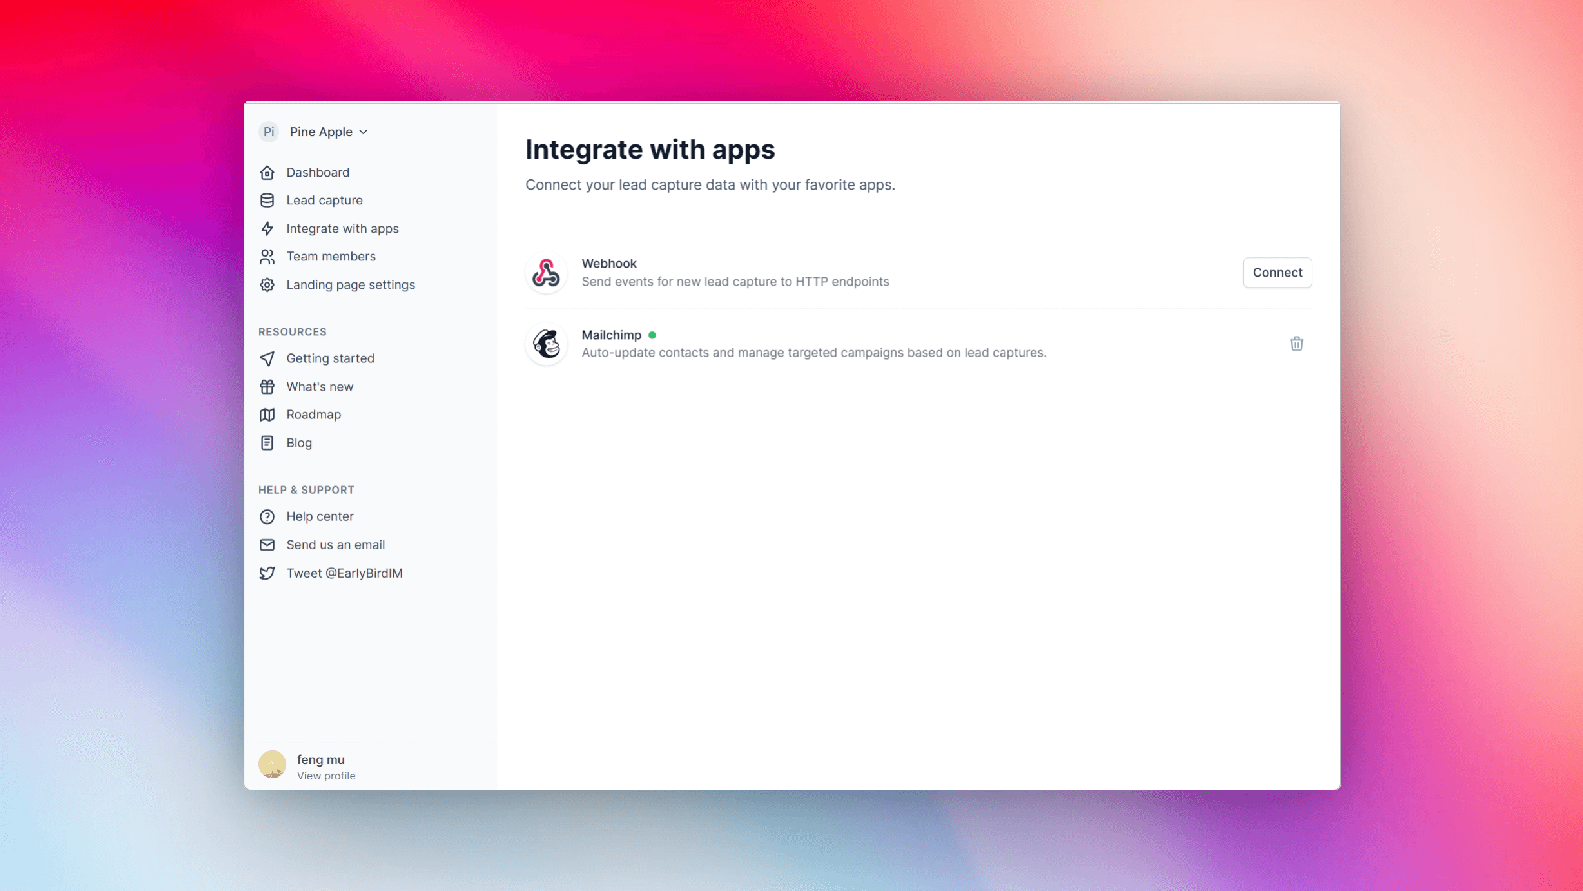Screen dimensions: 1583x891
Task: Delete the Mailchimp integration with trash icon
Action: (1296, 344)
